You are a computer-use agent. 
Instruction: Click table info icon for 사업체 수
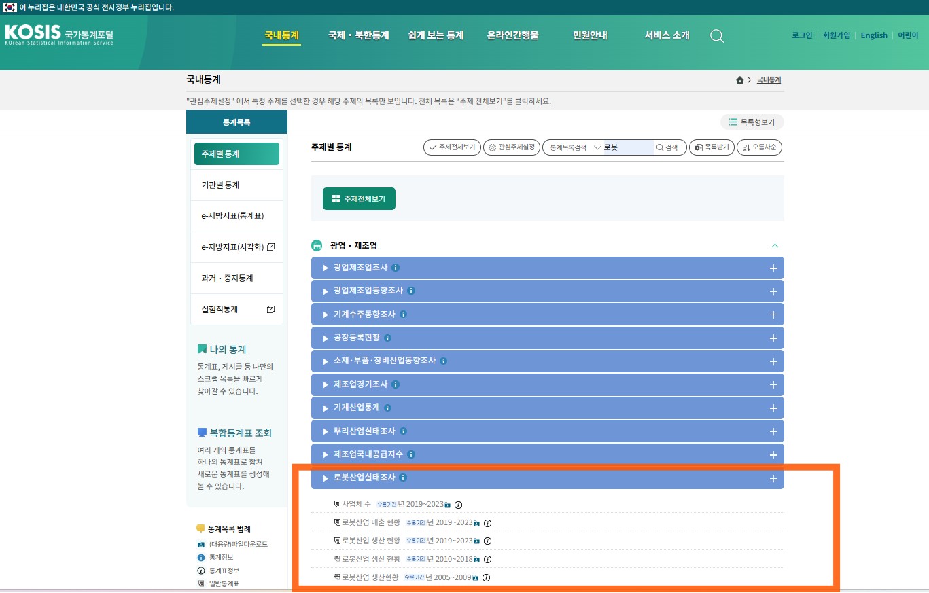pyautogui.click(x=458, y=505)
